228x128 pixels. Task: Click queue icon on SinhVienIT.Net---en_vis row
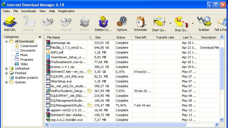pyautogui.click(x=90, y=72)
